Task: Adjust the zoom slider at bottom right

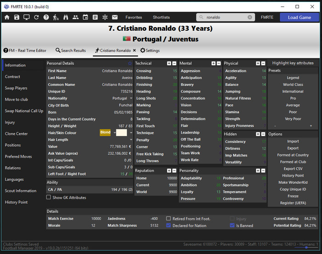Action: [306, 248]
